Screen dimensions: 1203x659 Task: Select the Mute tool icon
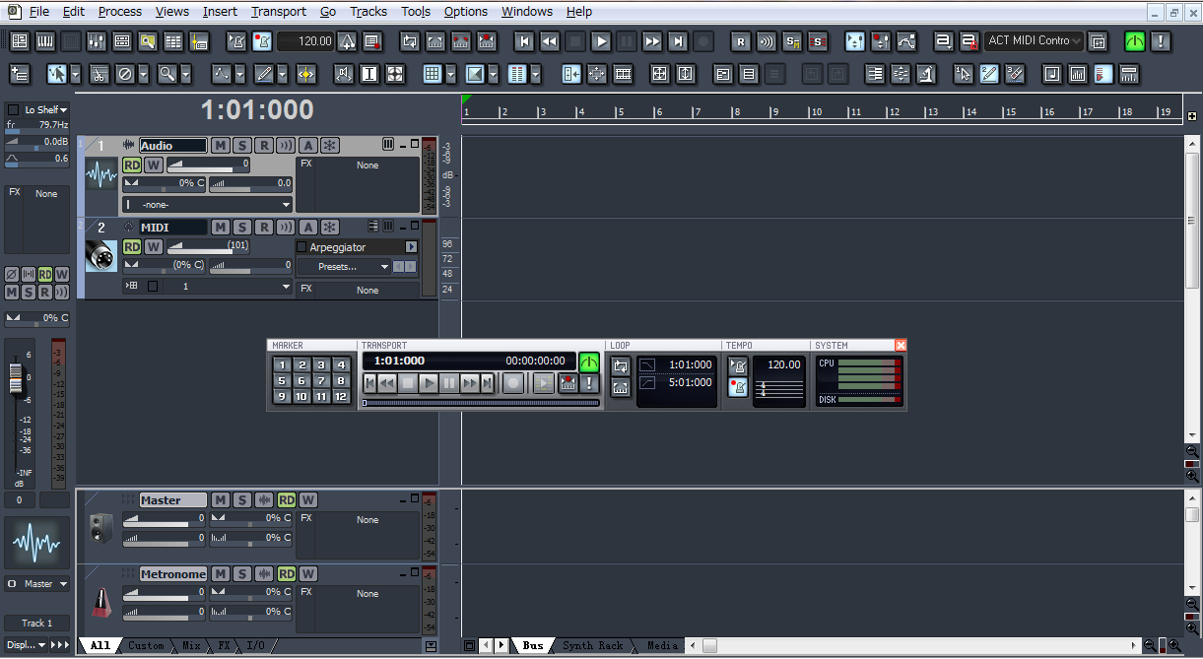[x=125, y=74]
